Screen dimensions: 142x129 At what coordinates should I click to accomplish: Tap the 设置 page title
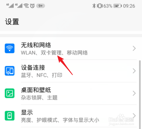12,22
